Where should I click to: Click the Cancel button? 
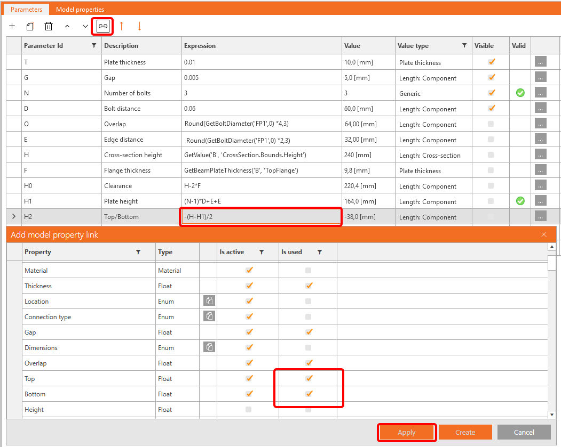[524, 432]
